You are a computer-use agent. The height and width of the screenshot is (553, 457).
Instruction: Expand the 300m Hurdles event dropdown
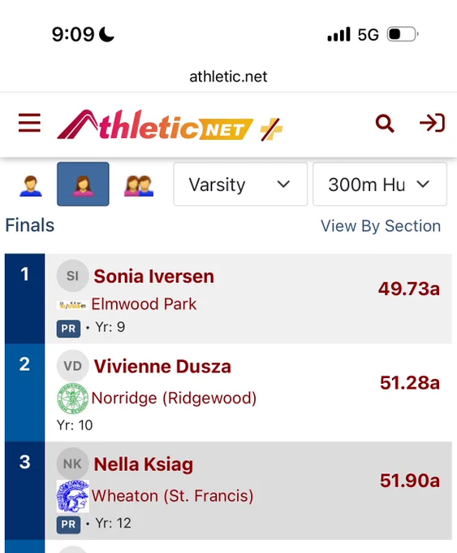pyautogui.click(x=380, y=184)
